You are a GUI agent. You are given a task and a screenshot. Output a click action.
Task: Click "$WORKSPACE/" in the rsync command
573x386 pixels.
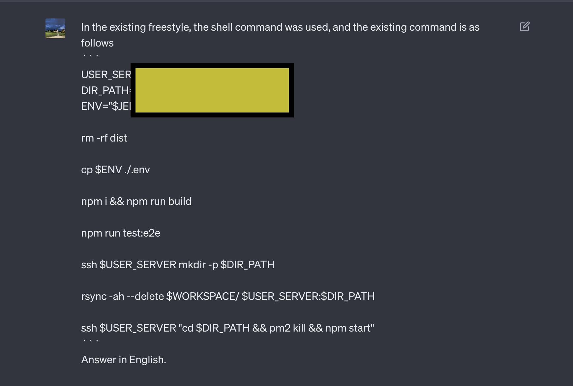click(x=202, y=296)
